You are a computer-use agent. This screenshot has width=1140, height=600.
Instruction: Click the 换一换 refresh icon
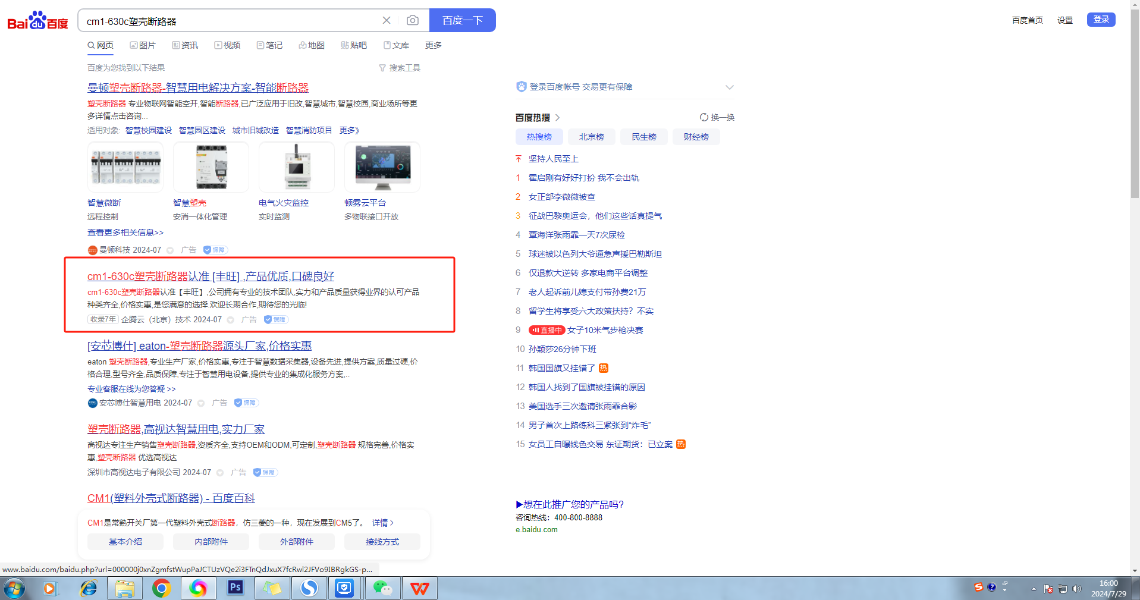tap(704, 117)
